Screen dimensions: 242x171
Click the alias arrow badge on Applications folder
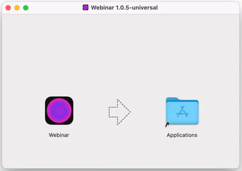pyautogui.click(x=167, y=125)
